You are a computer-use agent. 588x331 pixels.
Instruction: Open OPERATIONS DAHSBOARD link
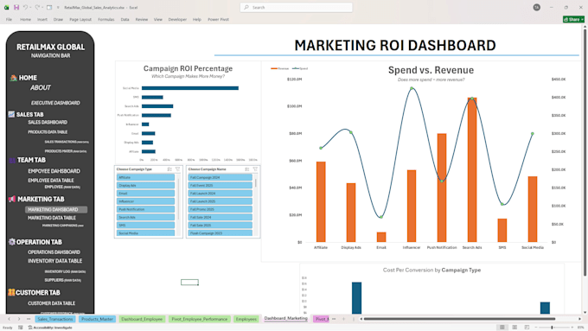pyautogui.click(x=54, y=252)
